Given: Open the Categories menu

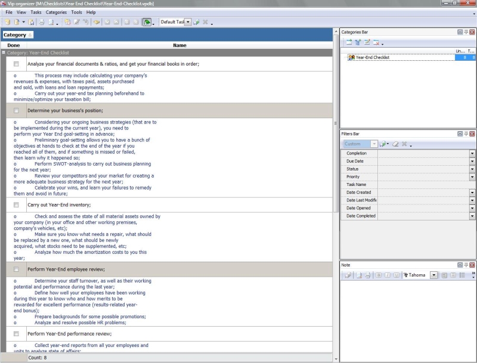Looking at the screenshot, I should click(56, 12).
